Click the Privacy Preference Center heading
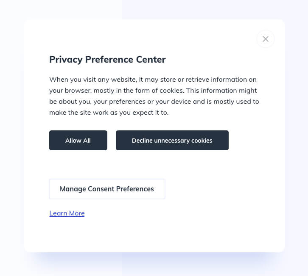This screenshot has width=308, height=276. (x=107, y=60)
